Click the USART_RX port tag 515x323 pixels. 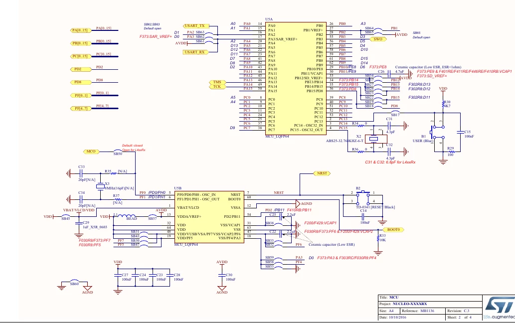tap(195, 52)
